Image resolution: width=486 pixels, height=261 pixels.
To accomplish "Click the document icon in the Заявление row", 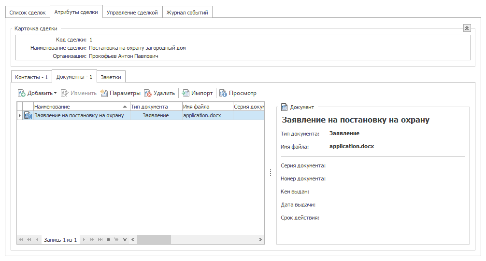I will click(28, 115).
